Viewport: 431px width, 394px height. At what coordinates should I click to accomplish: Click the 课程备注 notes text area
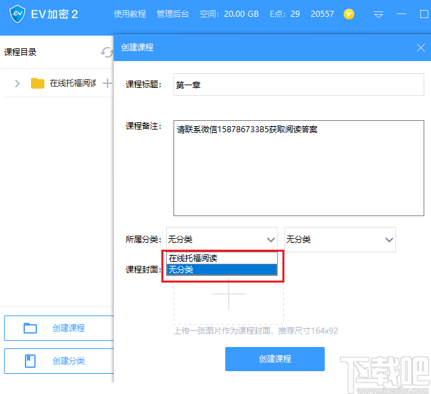pyautogui.click(x=299, y=168)
